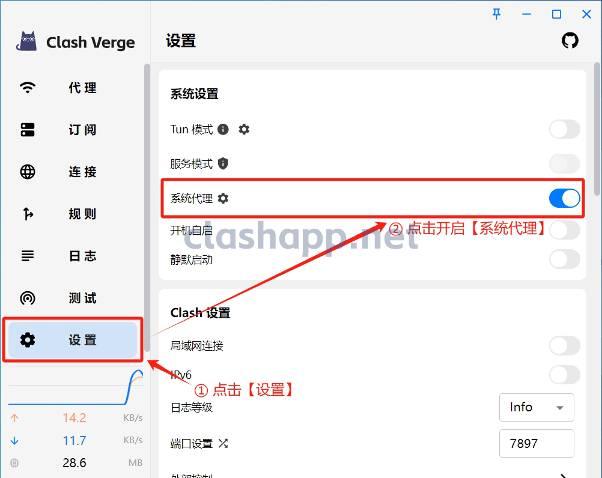
Task: Click the Clash Verge cat logo
Action: (26, 41)
